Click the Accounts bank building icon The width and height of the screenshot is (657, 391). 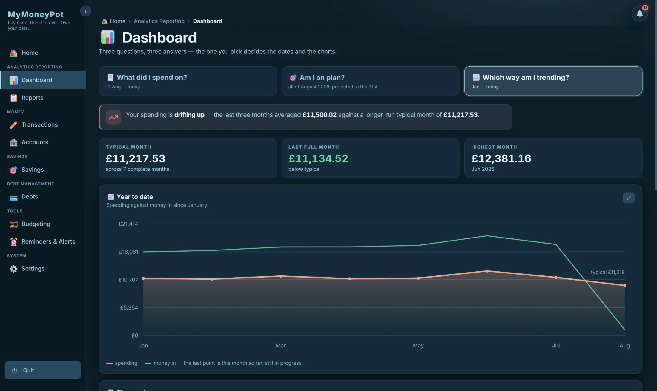(13, 142)
